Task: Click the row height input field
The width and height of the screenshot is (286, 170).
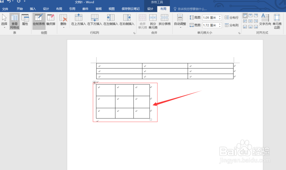Action: pyautogui.click(x=210, y=18)
